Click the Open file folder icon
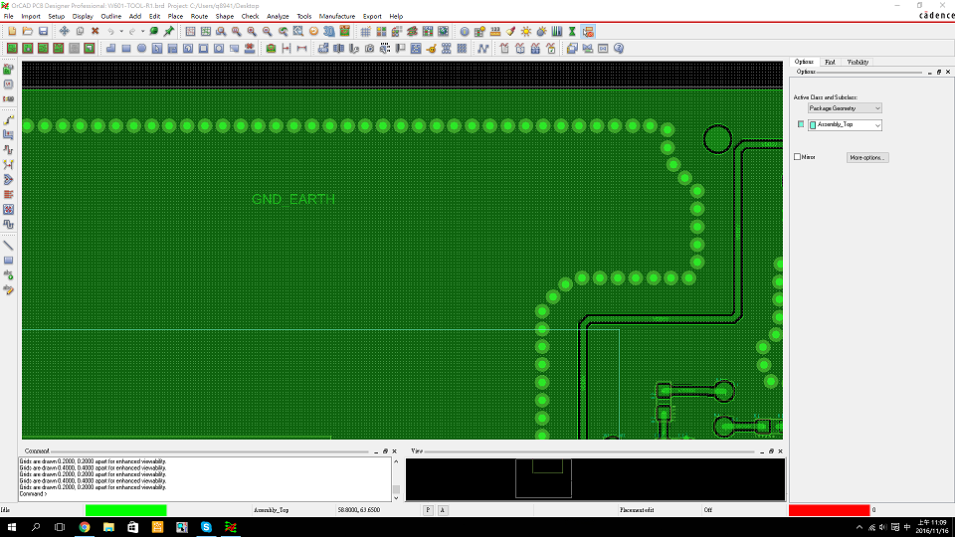This screenshot has height=537, width=955. coord(28,32)
